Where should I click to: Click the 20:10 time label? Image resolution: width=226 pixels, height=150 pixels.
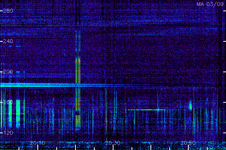pos(37,143)
